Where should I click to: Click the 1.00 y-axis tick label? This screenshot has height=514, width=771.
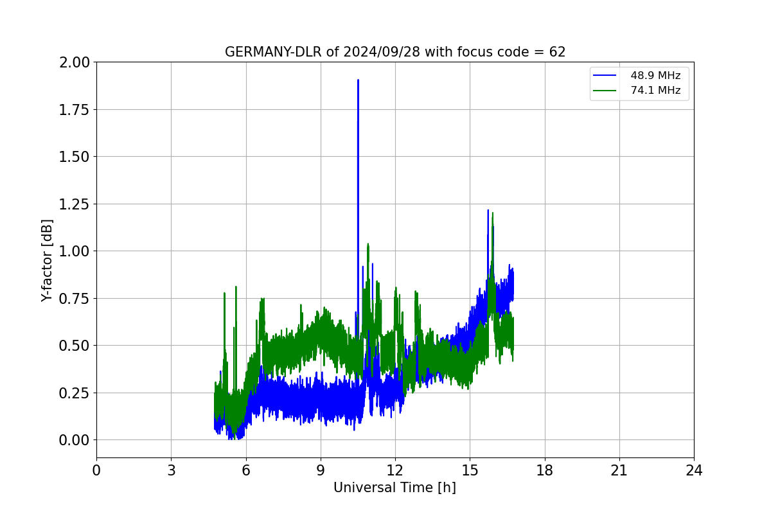pos(74,251)
